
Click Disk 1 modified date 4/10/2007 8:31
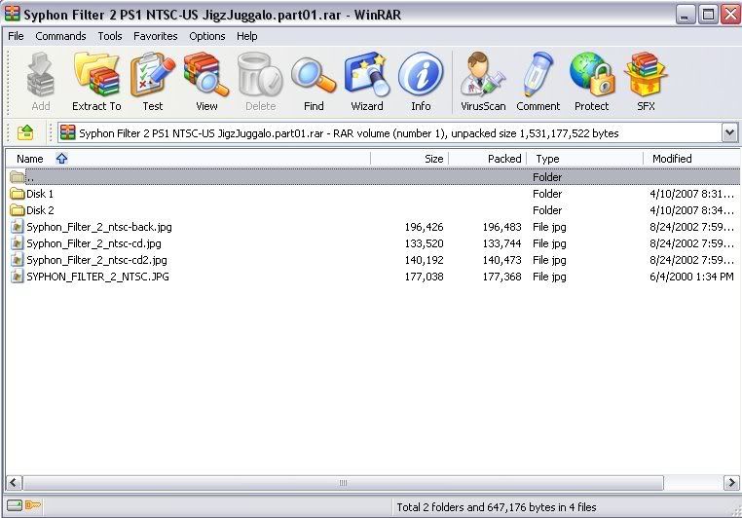[x=691, y=194]
